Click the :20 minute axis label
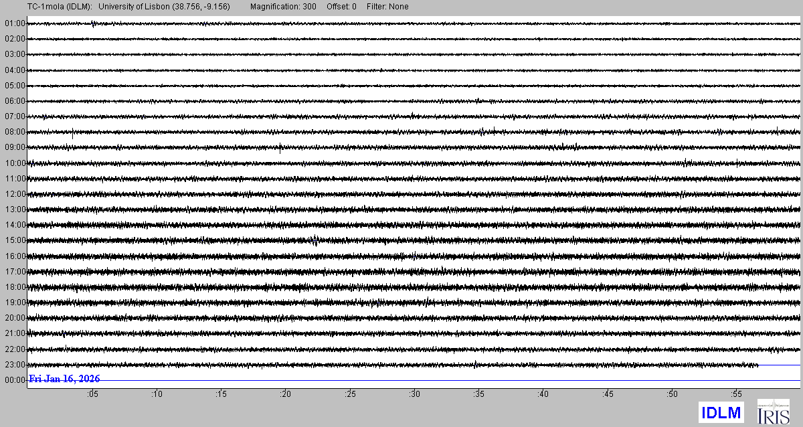The image size is (803, 427). click(x=286, y=395)
